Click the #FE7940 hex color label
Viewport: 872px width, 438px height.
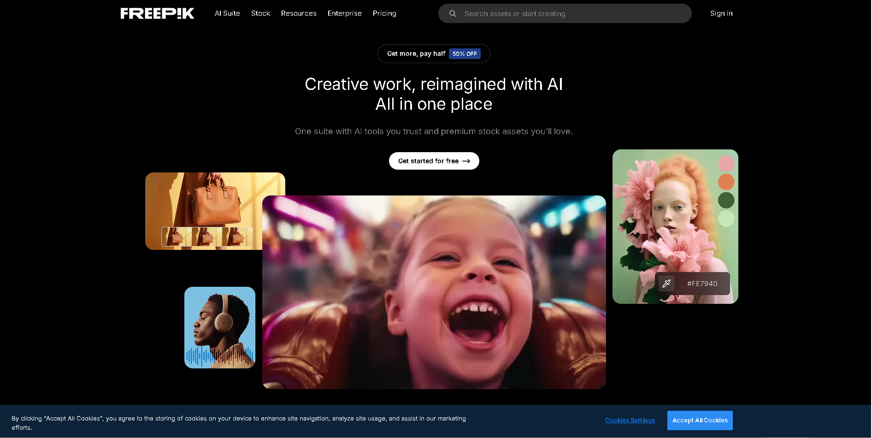(x=702, y=284)
